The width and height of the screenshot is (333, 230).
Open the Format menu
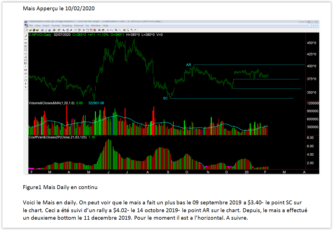56,26
